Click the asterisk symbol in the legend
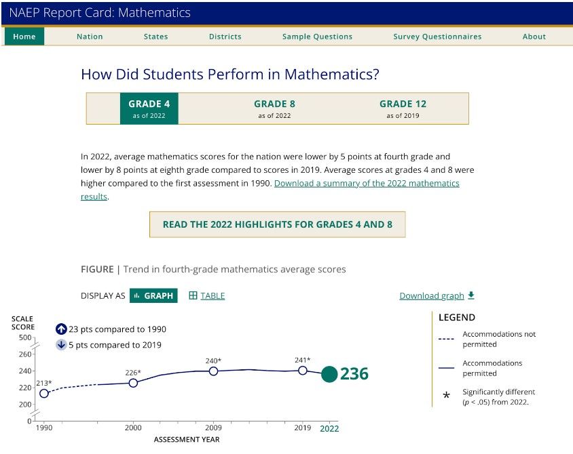The height and width of the screenshot is (454, 573). click(445, 396)
